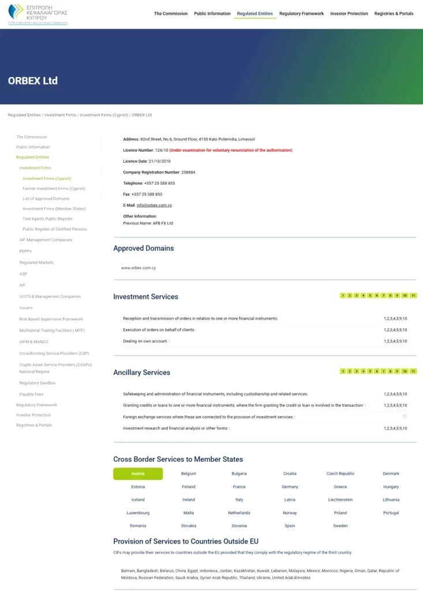Expand Regulated Entities in the sidebar
The image size is (423, 591).
tap(32, 157)
